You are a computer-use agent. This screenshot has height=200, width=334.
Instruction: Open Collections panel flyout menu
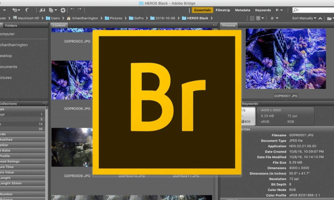45,103
